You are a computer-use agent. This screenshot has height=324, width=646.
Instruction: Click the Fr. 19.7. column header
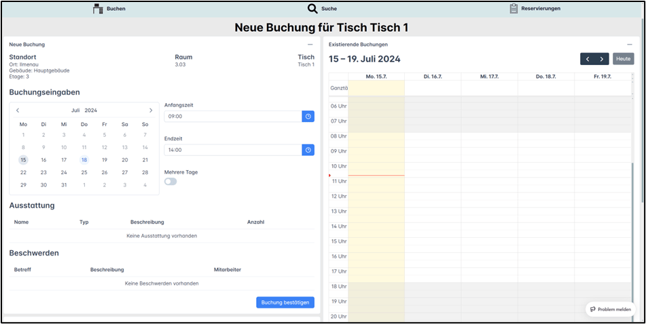603,77
